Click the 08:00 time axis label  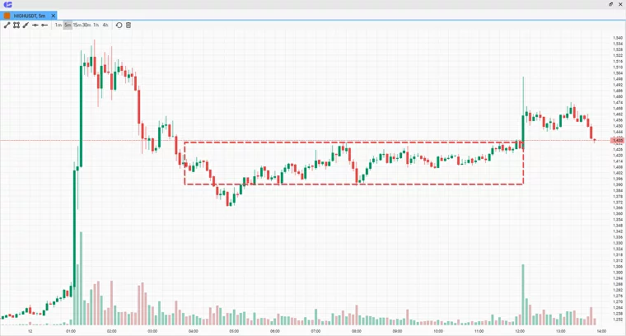click(357, 331)
